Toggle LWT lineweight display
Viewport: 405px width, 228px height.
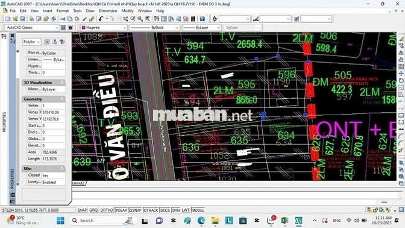point(186,210)
